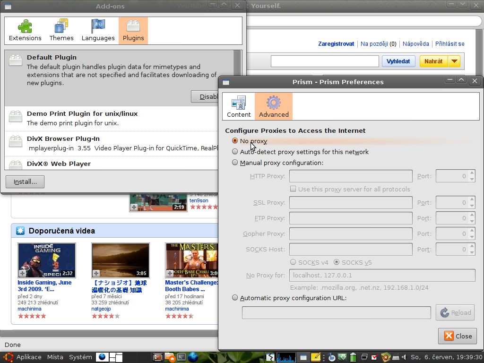Image resolution: width=484 pixels, height=363 pixels.
Task: Expand the Nahrát dropdown arrow
Action: (454, 61)
